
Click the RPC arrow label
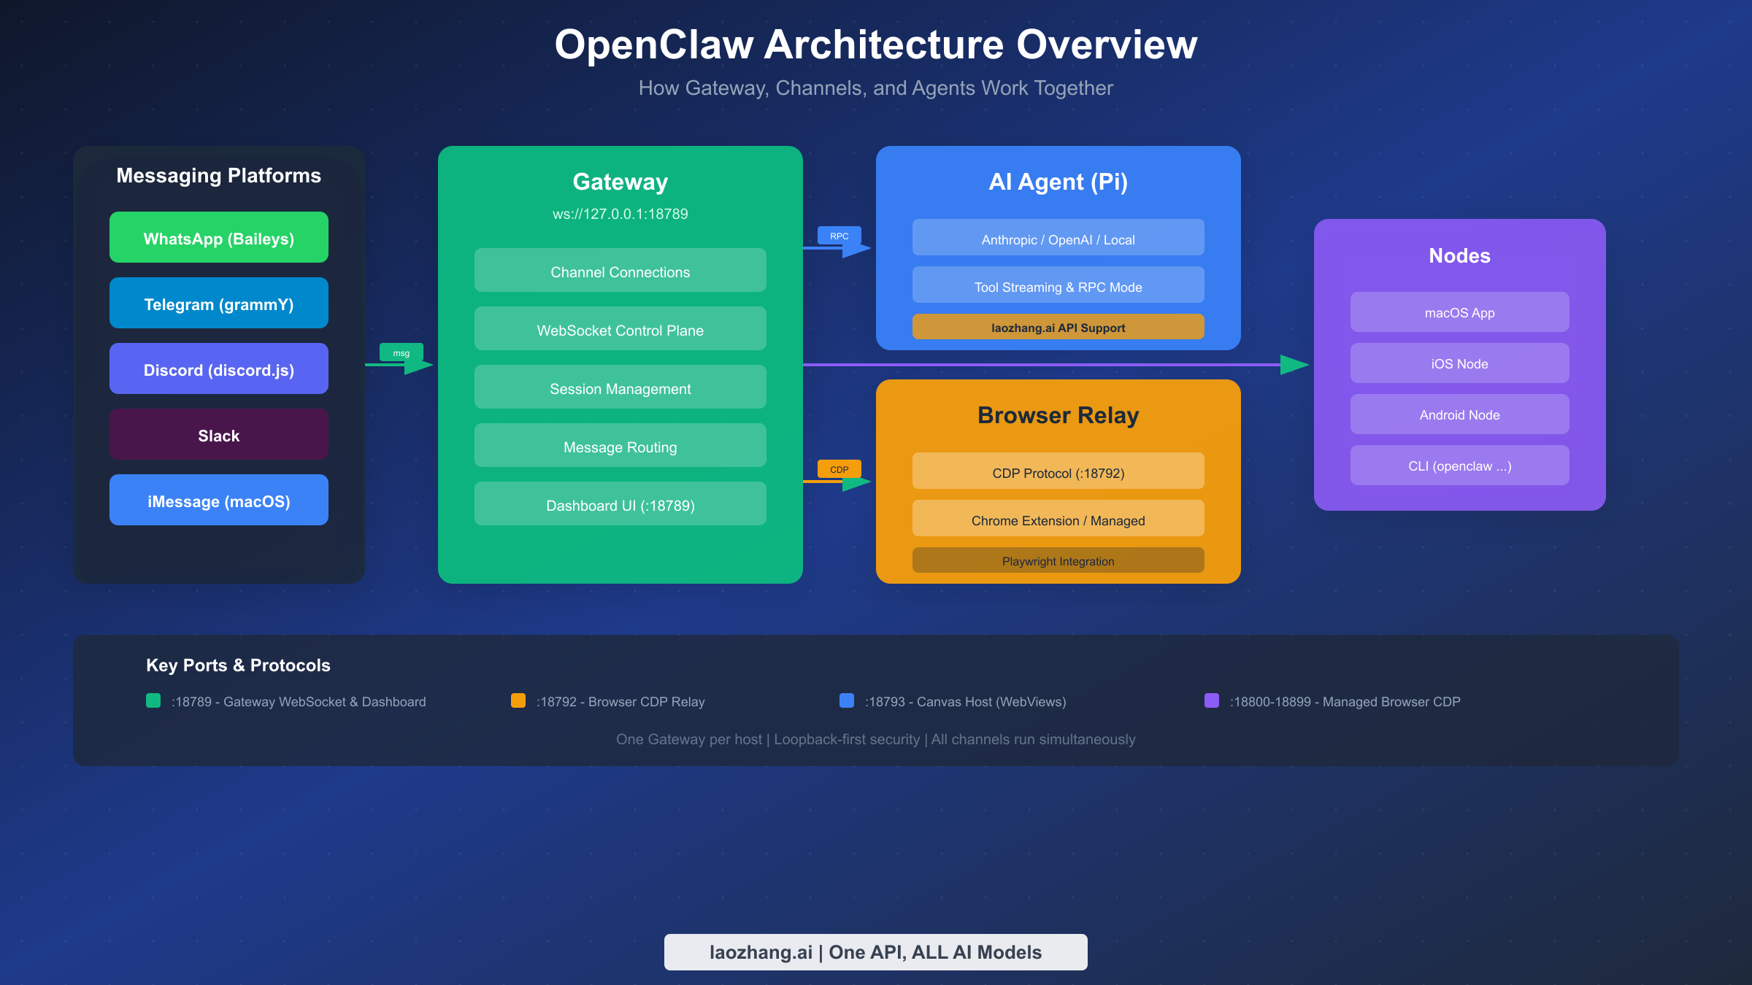click(x=839, y=236)
